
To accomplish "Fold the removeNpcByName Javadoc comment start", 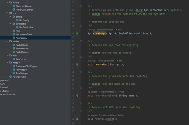I will tap(81, 72).
